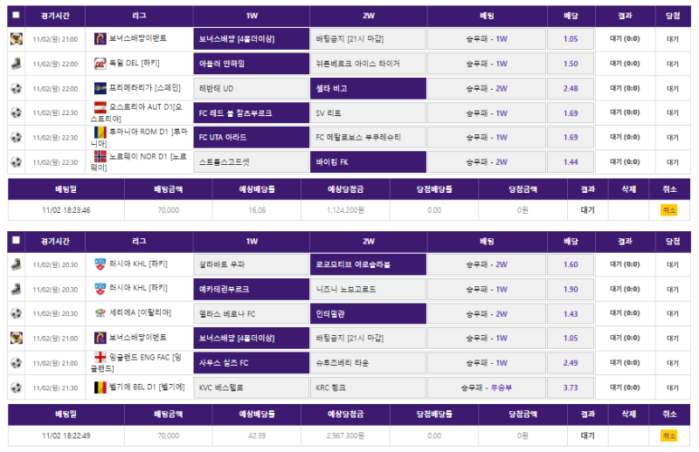Click the Austrian flag beside 오스트리아 AUT D1
Image resolution: width=699 pixels, height=452 pixels.
click(x=100, y=107)
